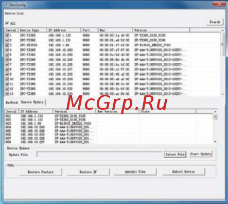Toggle checkbox of device serial 8
Viewport: 228px width, 204px height.
pos(7,70)
